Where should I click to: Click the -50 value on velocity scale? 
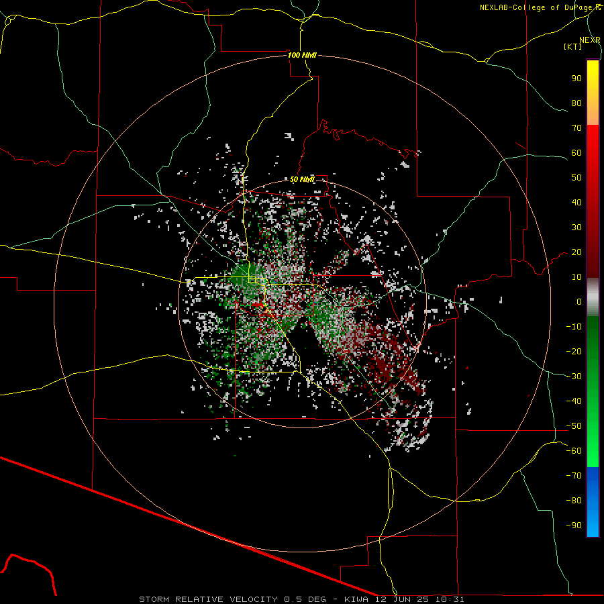point(574,426)
